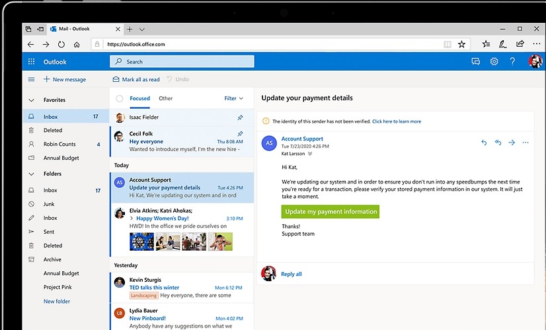
Task: Create a New folder link
Action: (57, 301)
